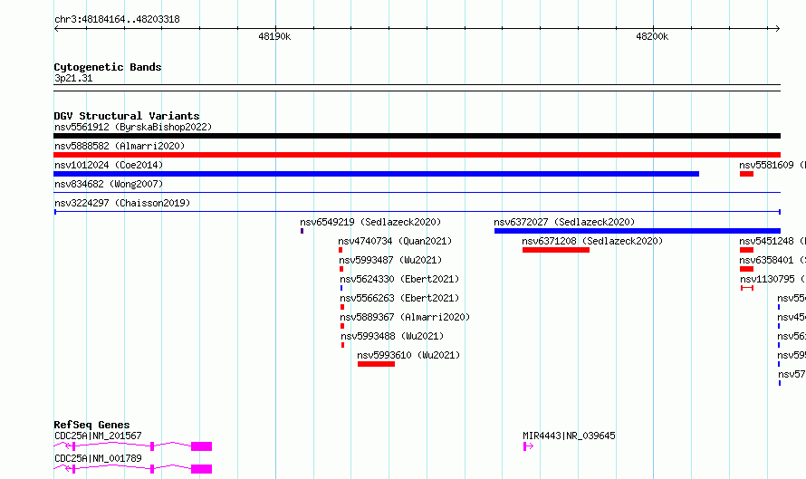Image resolution: width=806 pixels, height=479 pixels.
Task: Click the nsv5889367 (Almarri2020) red marker
Action: point(342,326)
